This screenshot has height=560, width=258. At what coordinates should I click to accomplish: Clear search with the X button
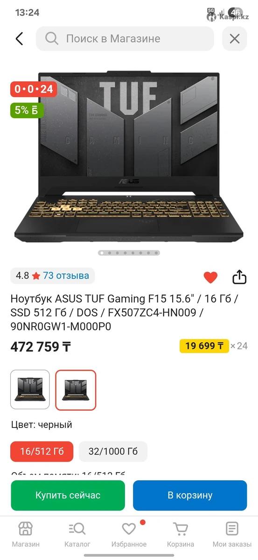pos(235,39)
